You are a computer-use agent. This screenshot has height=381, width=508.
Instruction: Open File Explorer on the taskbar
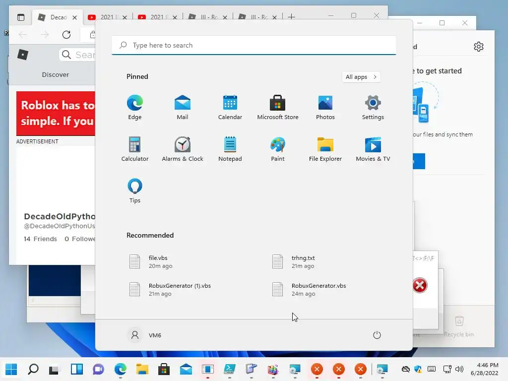(142, 369)
